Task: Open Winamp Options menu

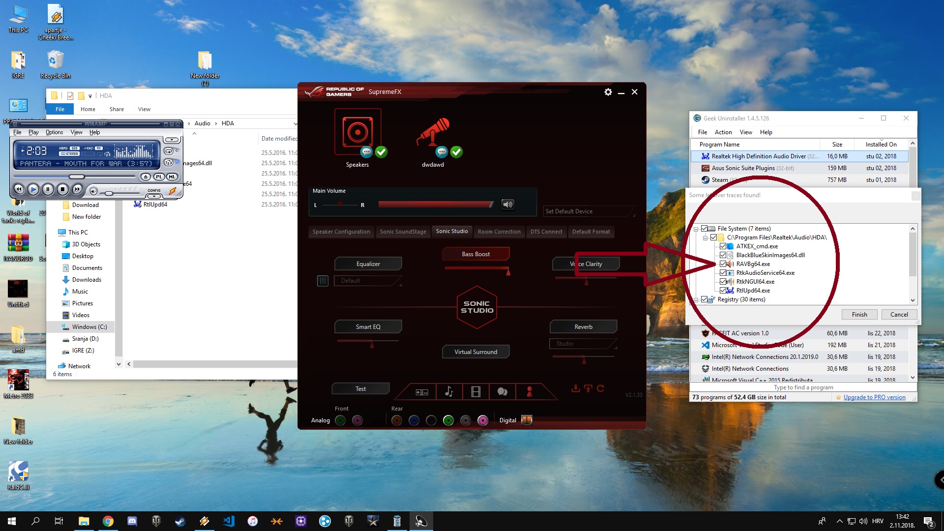Action: click(x=55, y=132)
